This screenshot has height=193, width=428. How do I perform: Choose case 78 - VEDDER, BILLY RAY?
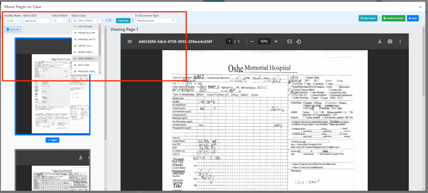(x=85, y=33)
